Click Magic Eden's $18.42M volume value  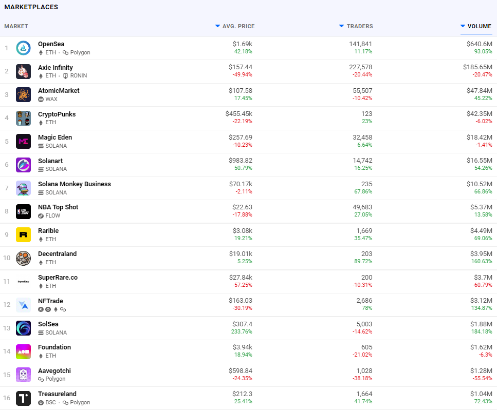coord(479,138)
